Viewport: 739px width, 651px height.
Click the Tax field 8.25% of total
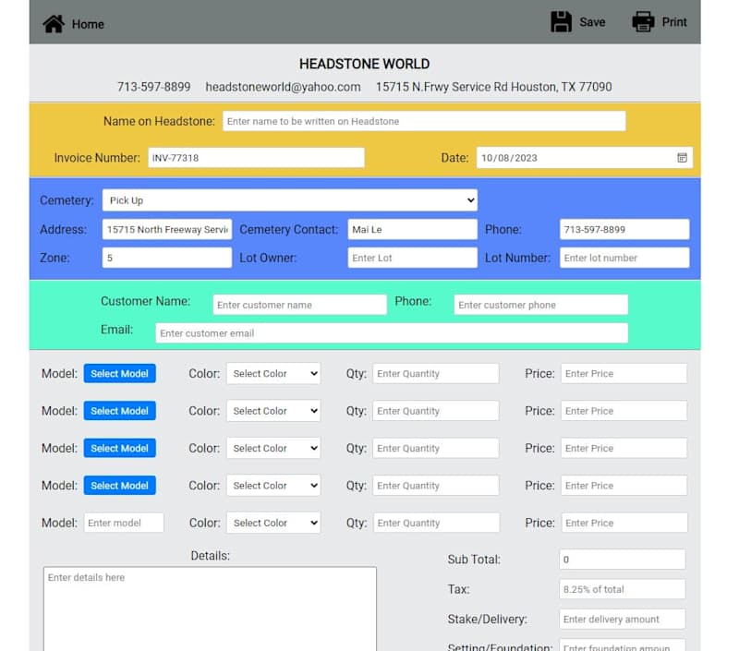622,589
